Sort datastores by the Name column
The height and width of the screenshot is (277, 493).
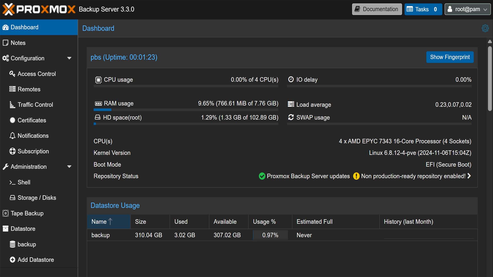[x=108, y=222]
